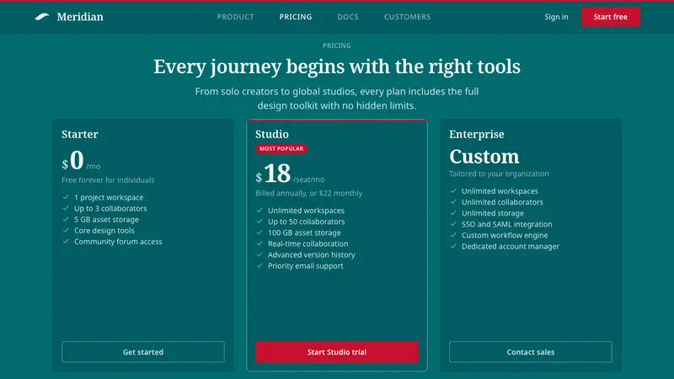Click the Studio plan title
The width and height of the screenshot is (674, 379).
272,134
